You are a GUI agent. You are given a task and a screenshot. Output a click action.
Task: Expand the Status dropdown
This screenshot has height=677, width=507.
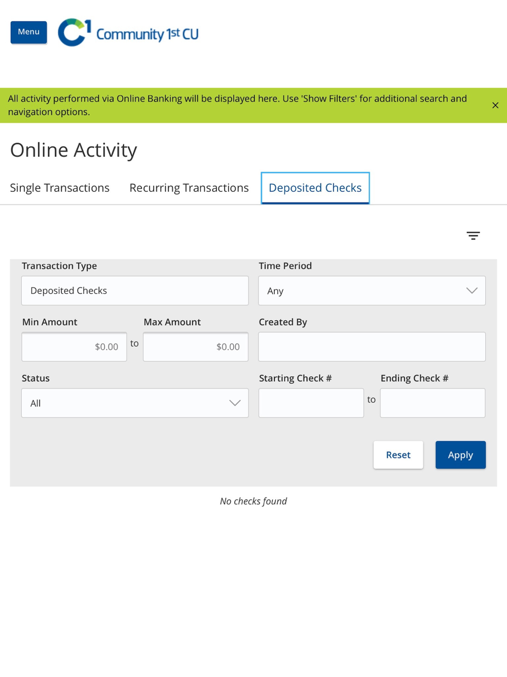point(135,403)
